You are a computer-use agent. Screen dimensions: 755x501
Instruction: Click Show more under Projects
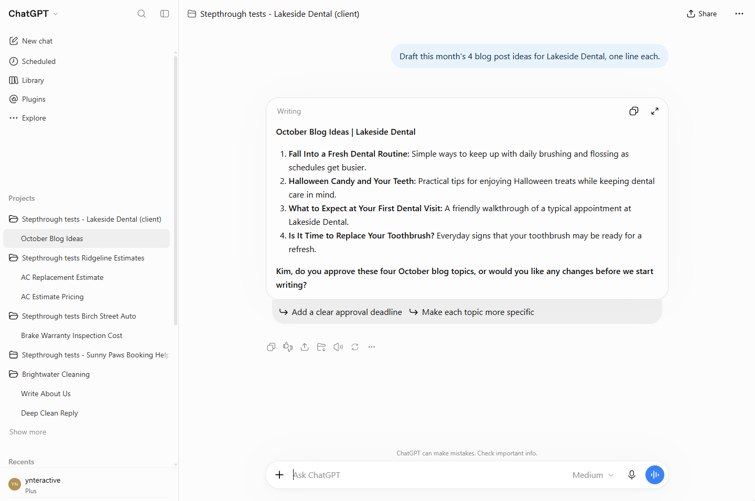[x=28, y=432]
